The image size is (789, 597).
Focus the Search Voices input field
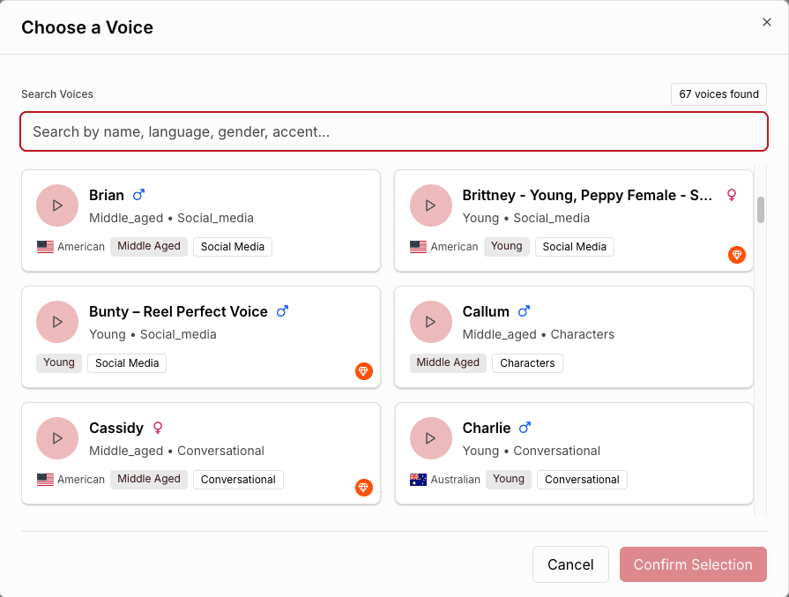394,131
